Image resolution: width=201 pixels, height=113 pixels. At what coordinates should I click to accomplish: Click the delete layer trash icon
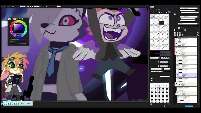coord(183,35)
